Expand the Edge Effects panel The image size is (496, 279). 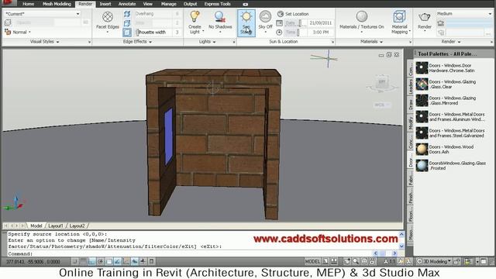point(137,42)
